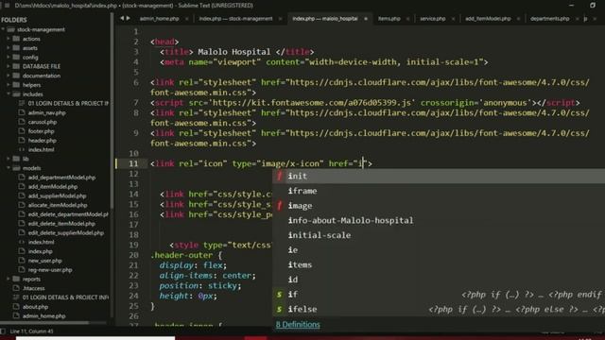605x340 pixels.
Task: Click file icon beside about.php
Action: click(16, 307)
